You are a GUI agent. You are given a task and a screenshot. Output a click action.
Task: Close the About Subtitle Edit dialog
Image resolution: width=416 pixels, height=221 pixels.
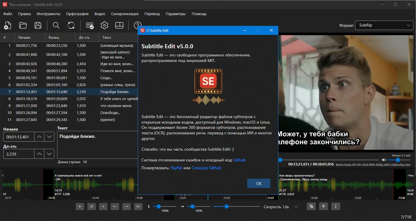click(x=271, y=30)
